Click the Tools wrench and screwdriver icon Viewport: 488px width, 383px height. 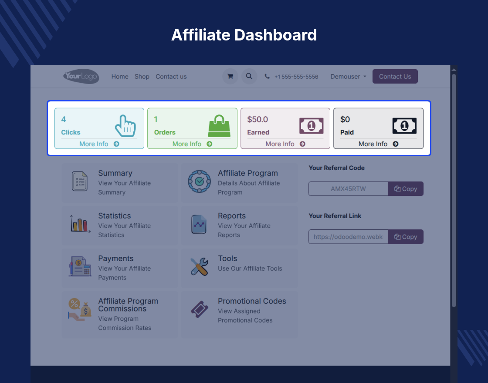[x=199, y=266]
